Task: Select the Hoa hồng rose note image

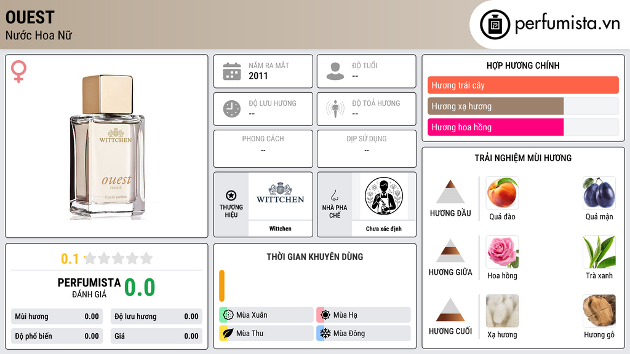Action: click(502, 252)
